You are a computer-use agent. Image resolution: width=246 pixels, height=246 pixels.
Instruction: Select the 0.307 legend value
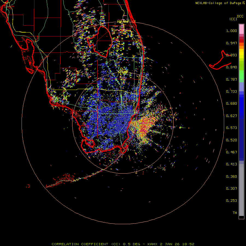(232, 189)
